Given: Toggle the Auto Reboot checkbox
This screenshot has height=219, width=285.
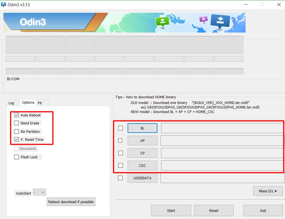Looking at the screenshot, I should point(16,115).
